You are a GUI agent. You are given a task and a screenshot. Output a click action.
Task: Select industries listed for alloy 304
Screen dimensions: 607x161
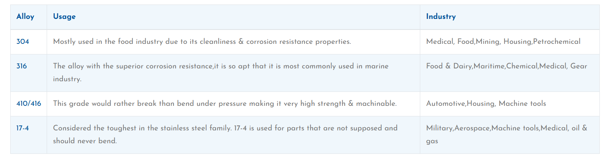503,42
